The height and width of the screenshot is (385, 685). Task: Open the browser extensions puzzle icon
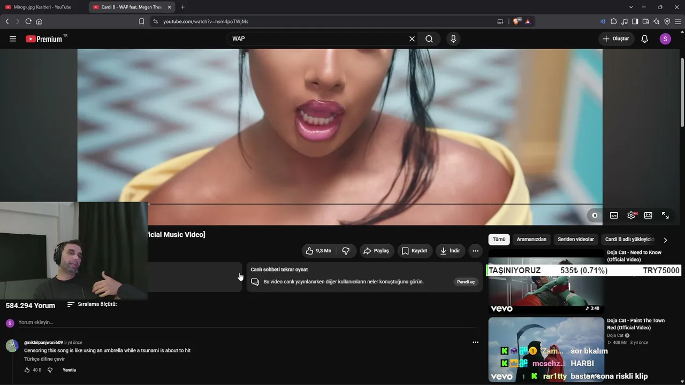pyautogui.click(x=614, y=21)
